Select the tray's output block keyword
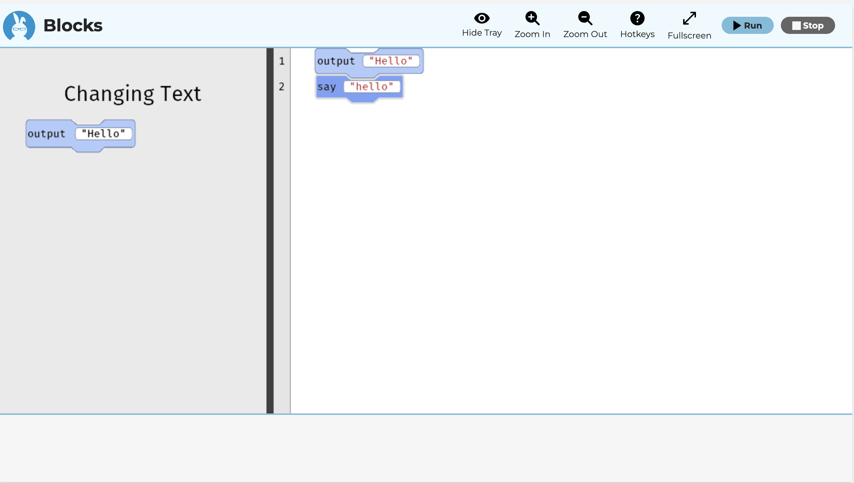 click(x=46, y=134)
